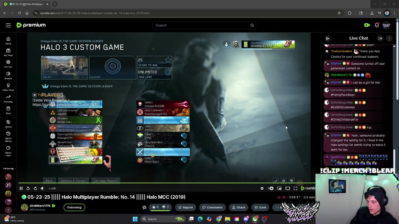The height and width of the screenshot is (224, 399).
Task: Open the Rumble hamburger menu
Action: tap(8, 25)
